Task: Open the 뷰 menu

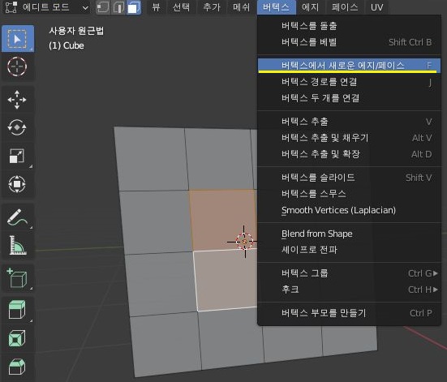Action: point(156,7)
